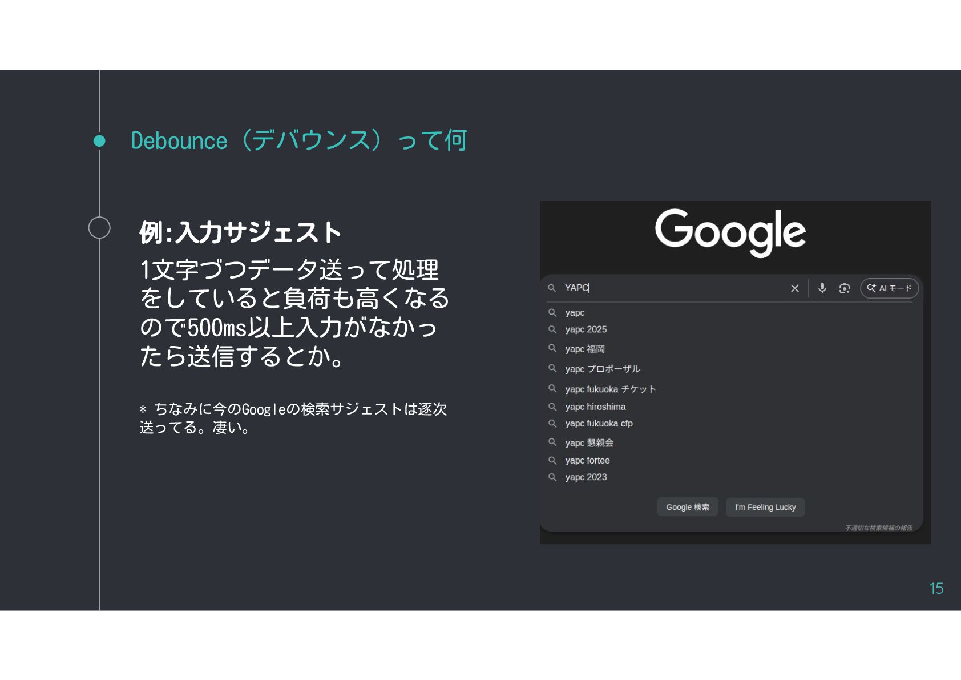Click the magnifier icon beside "yapc fortee"
961x680 pixels.
click(x=552, y=460)
